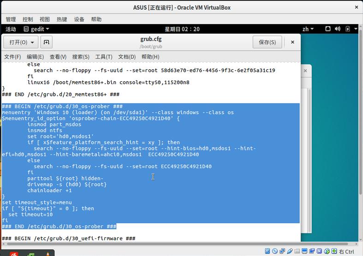Click the volume speaker icon in top bar
Image resolution: width=363 pixels, height=256 pixels.
point(338,29)
